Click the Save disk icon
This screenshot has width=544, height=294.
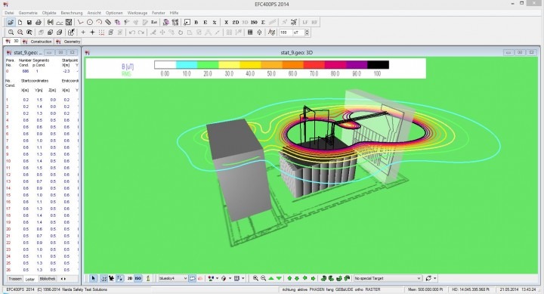29,22
